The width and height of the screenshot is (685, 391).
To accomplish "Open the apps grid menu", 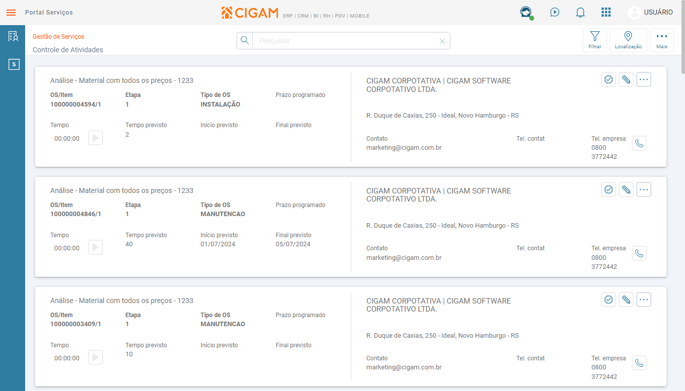I will (606, 12).
